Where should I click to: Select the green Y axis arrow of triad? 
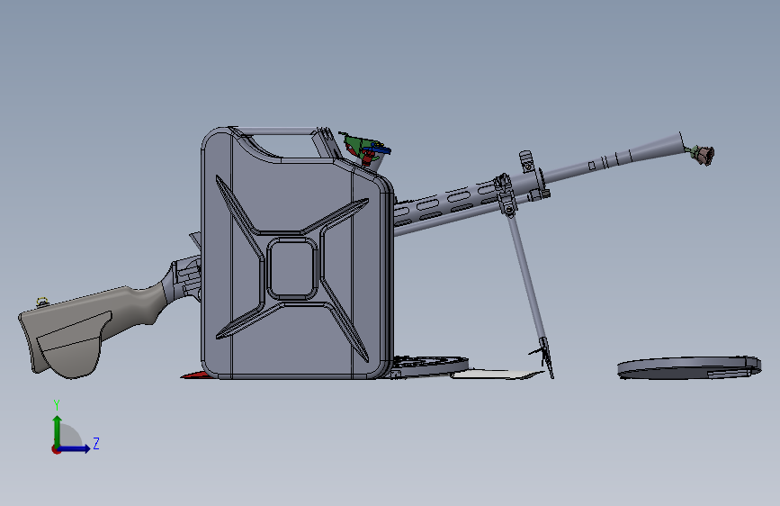point(58,430)
